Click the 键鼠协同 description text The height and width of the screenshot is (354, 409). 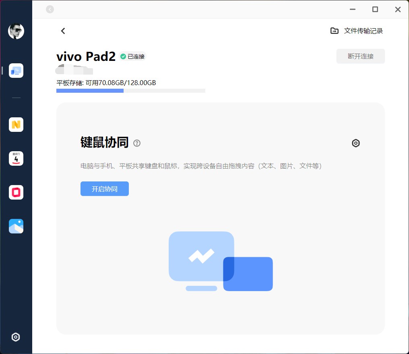201,166
